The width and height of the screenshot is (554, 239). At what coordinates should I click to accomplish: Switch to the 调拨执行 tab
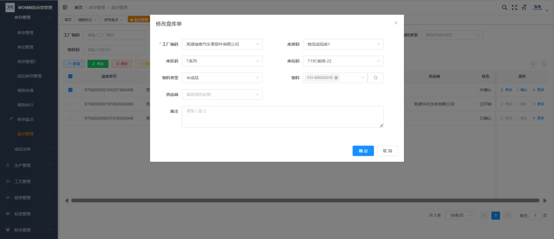(x=84, y=20)
